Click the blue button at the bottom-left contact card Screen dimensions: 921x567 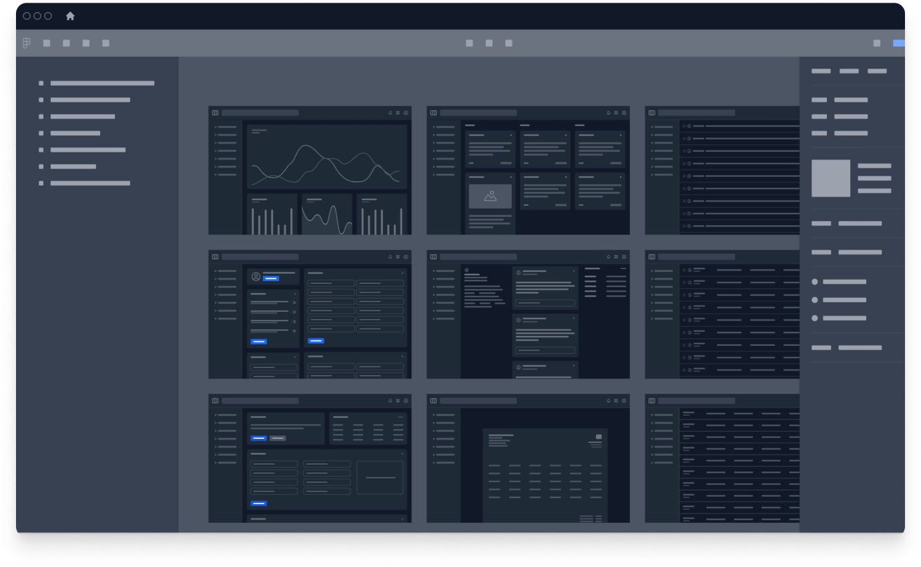click(258, 504)
